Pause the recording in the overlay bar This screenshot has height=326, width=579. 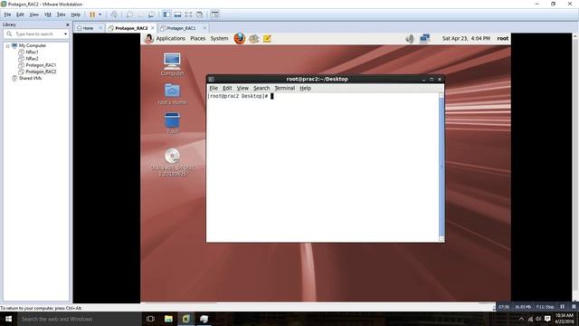(x=563, y=306)
